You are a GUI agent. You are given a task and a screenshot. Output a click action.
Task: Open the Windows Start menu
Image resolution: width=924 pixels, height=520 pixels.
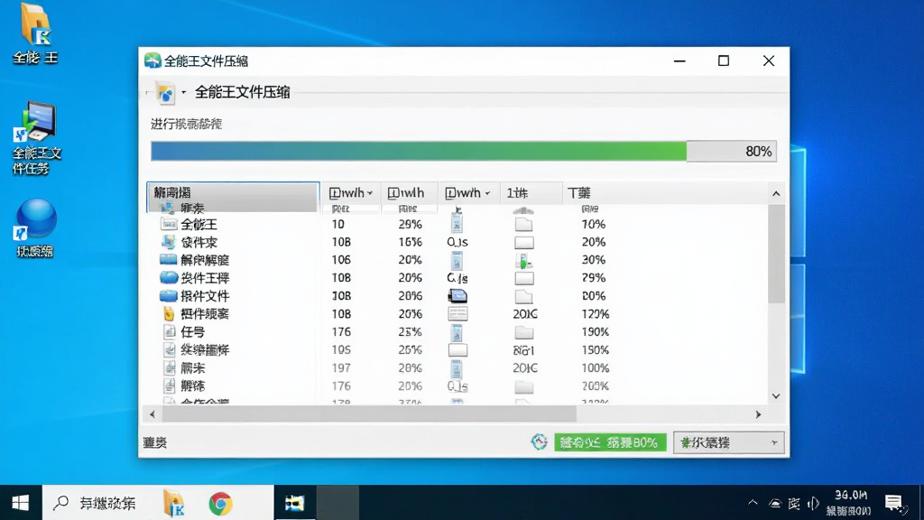coord(21,503)
